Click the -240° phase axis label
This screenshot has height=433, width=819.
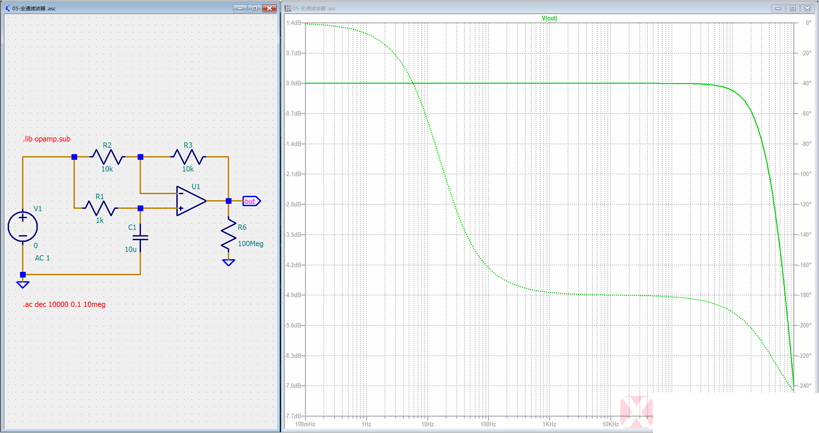(x=805, y=386)
